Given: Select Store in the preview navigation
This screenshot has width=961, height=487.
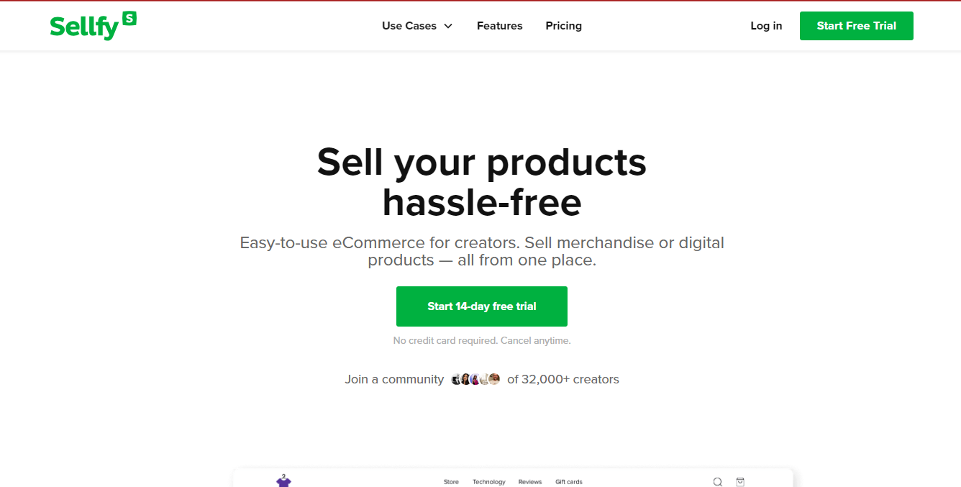Looking at the screenshot, I should coord(451,482).
